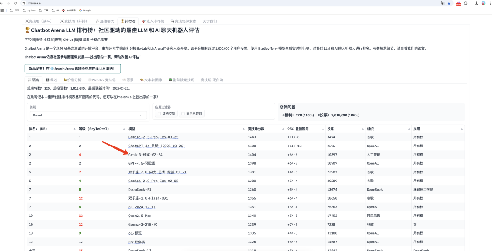This screenshot has height=251, width=492.
Task: Sort by the 执照 column header
Action: coord(438,129)
